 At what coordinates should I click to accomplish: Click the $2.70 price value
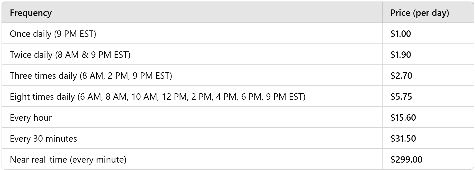[401, 76]
